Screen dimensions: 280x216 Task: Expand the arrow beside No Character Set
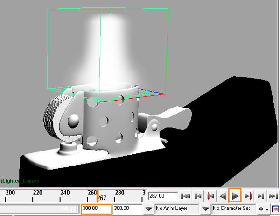click(205, 209)
